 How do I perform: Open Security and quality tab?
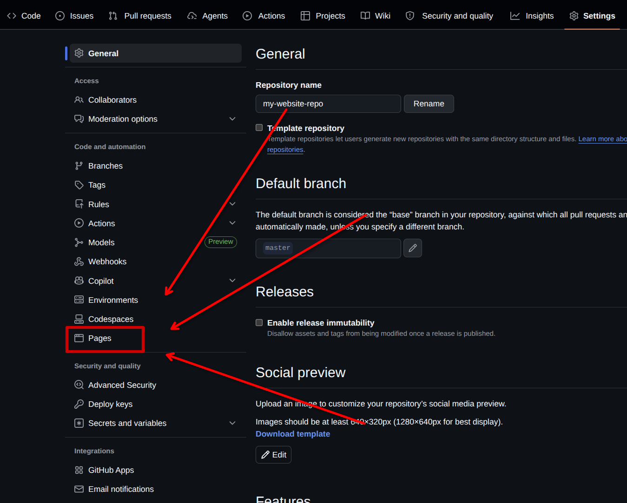[449, 16]
